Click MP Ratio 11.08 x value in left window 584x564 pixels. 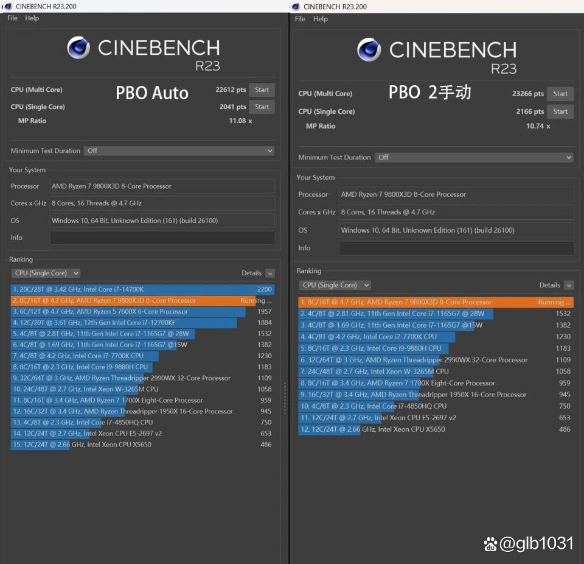[241, 121]
